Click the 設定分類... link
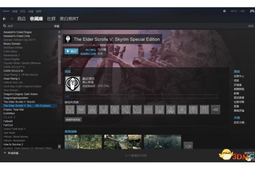 [x=240, y=122]
